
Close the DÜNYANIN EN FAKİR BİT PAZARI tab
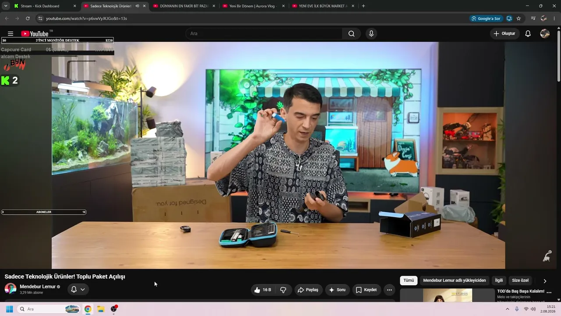[x=213, y=6]
